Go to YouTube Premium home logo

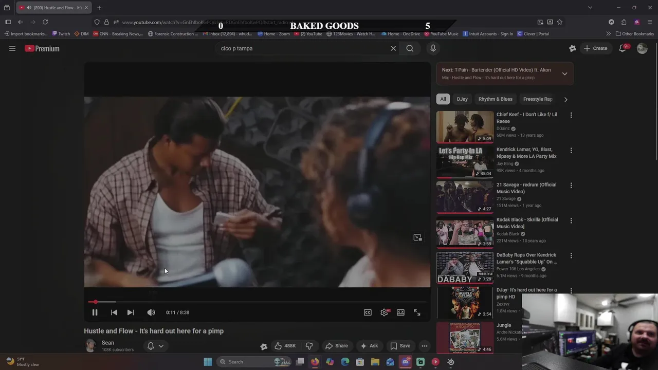pos(42,48)
